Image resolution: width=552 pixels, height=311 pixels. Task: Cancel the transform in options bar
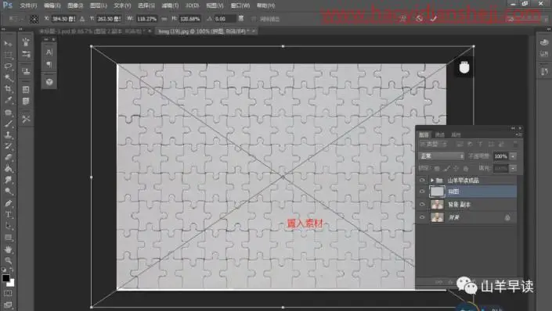pyautogui.click(x=419, y=19)
